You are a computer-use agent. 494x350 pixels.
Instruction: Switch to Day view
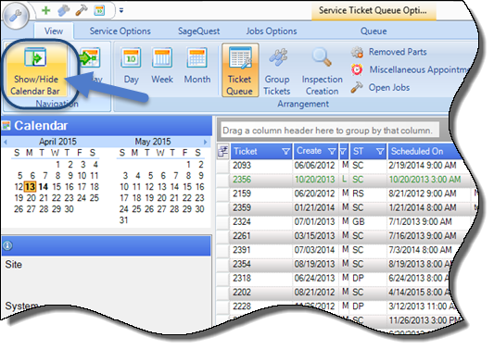[x=131, y=66]
